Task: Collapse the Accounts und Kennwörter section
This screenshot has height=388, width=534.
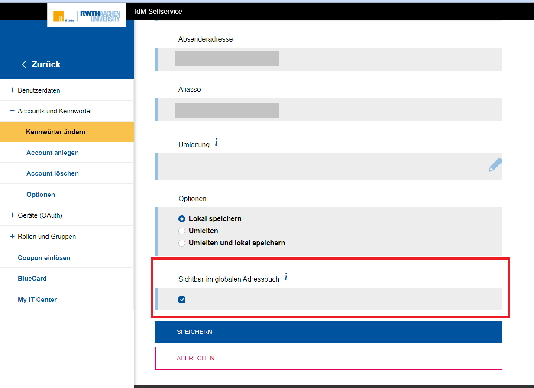Action: tap(12, 111)
